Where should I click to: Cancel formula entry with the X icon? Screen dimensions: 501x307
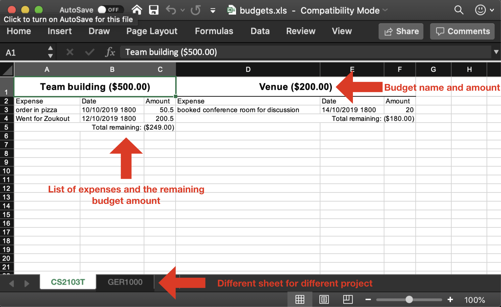70,52
